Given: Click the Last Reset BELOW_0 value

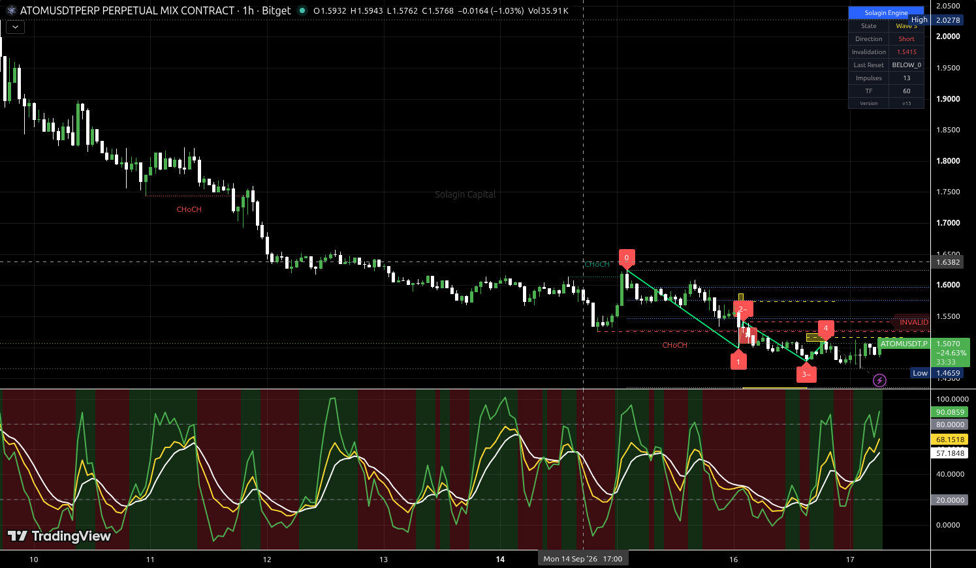Looking at the screenshot, I should [x=907, y=65].
